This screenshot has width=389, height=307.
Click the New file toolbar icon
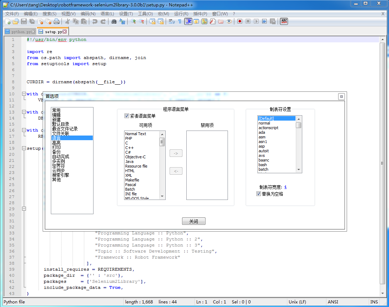pos(7,21)
